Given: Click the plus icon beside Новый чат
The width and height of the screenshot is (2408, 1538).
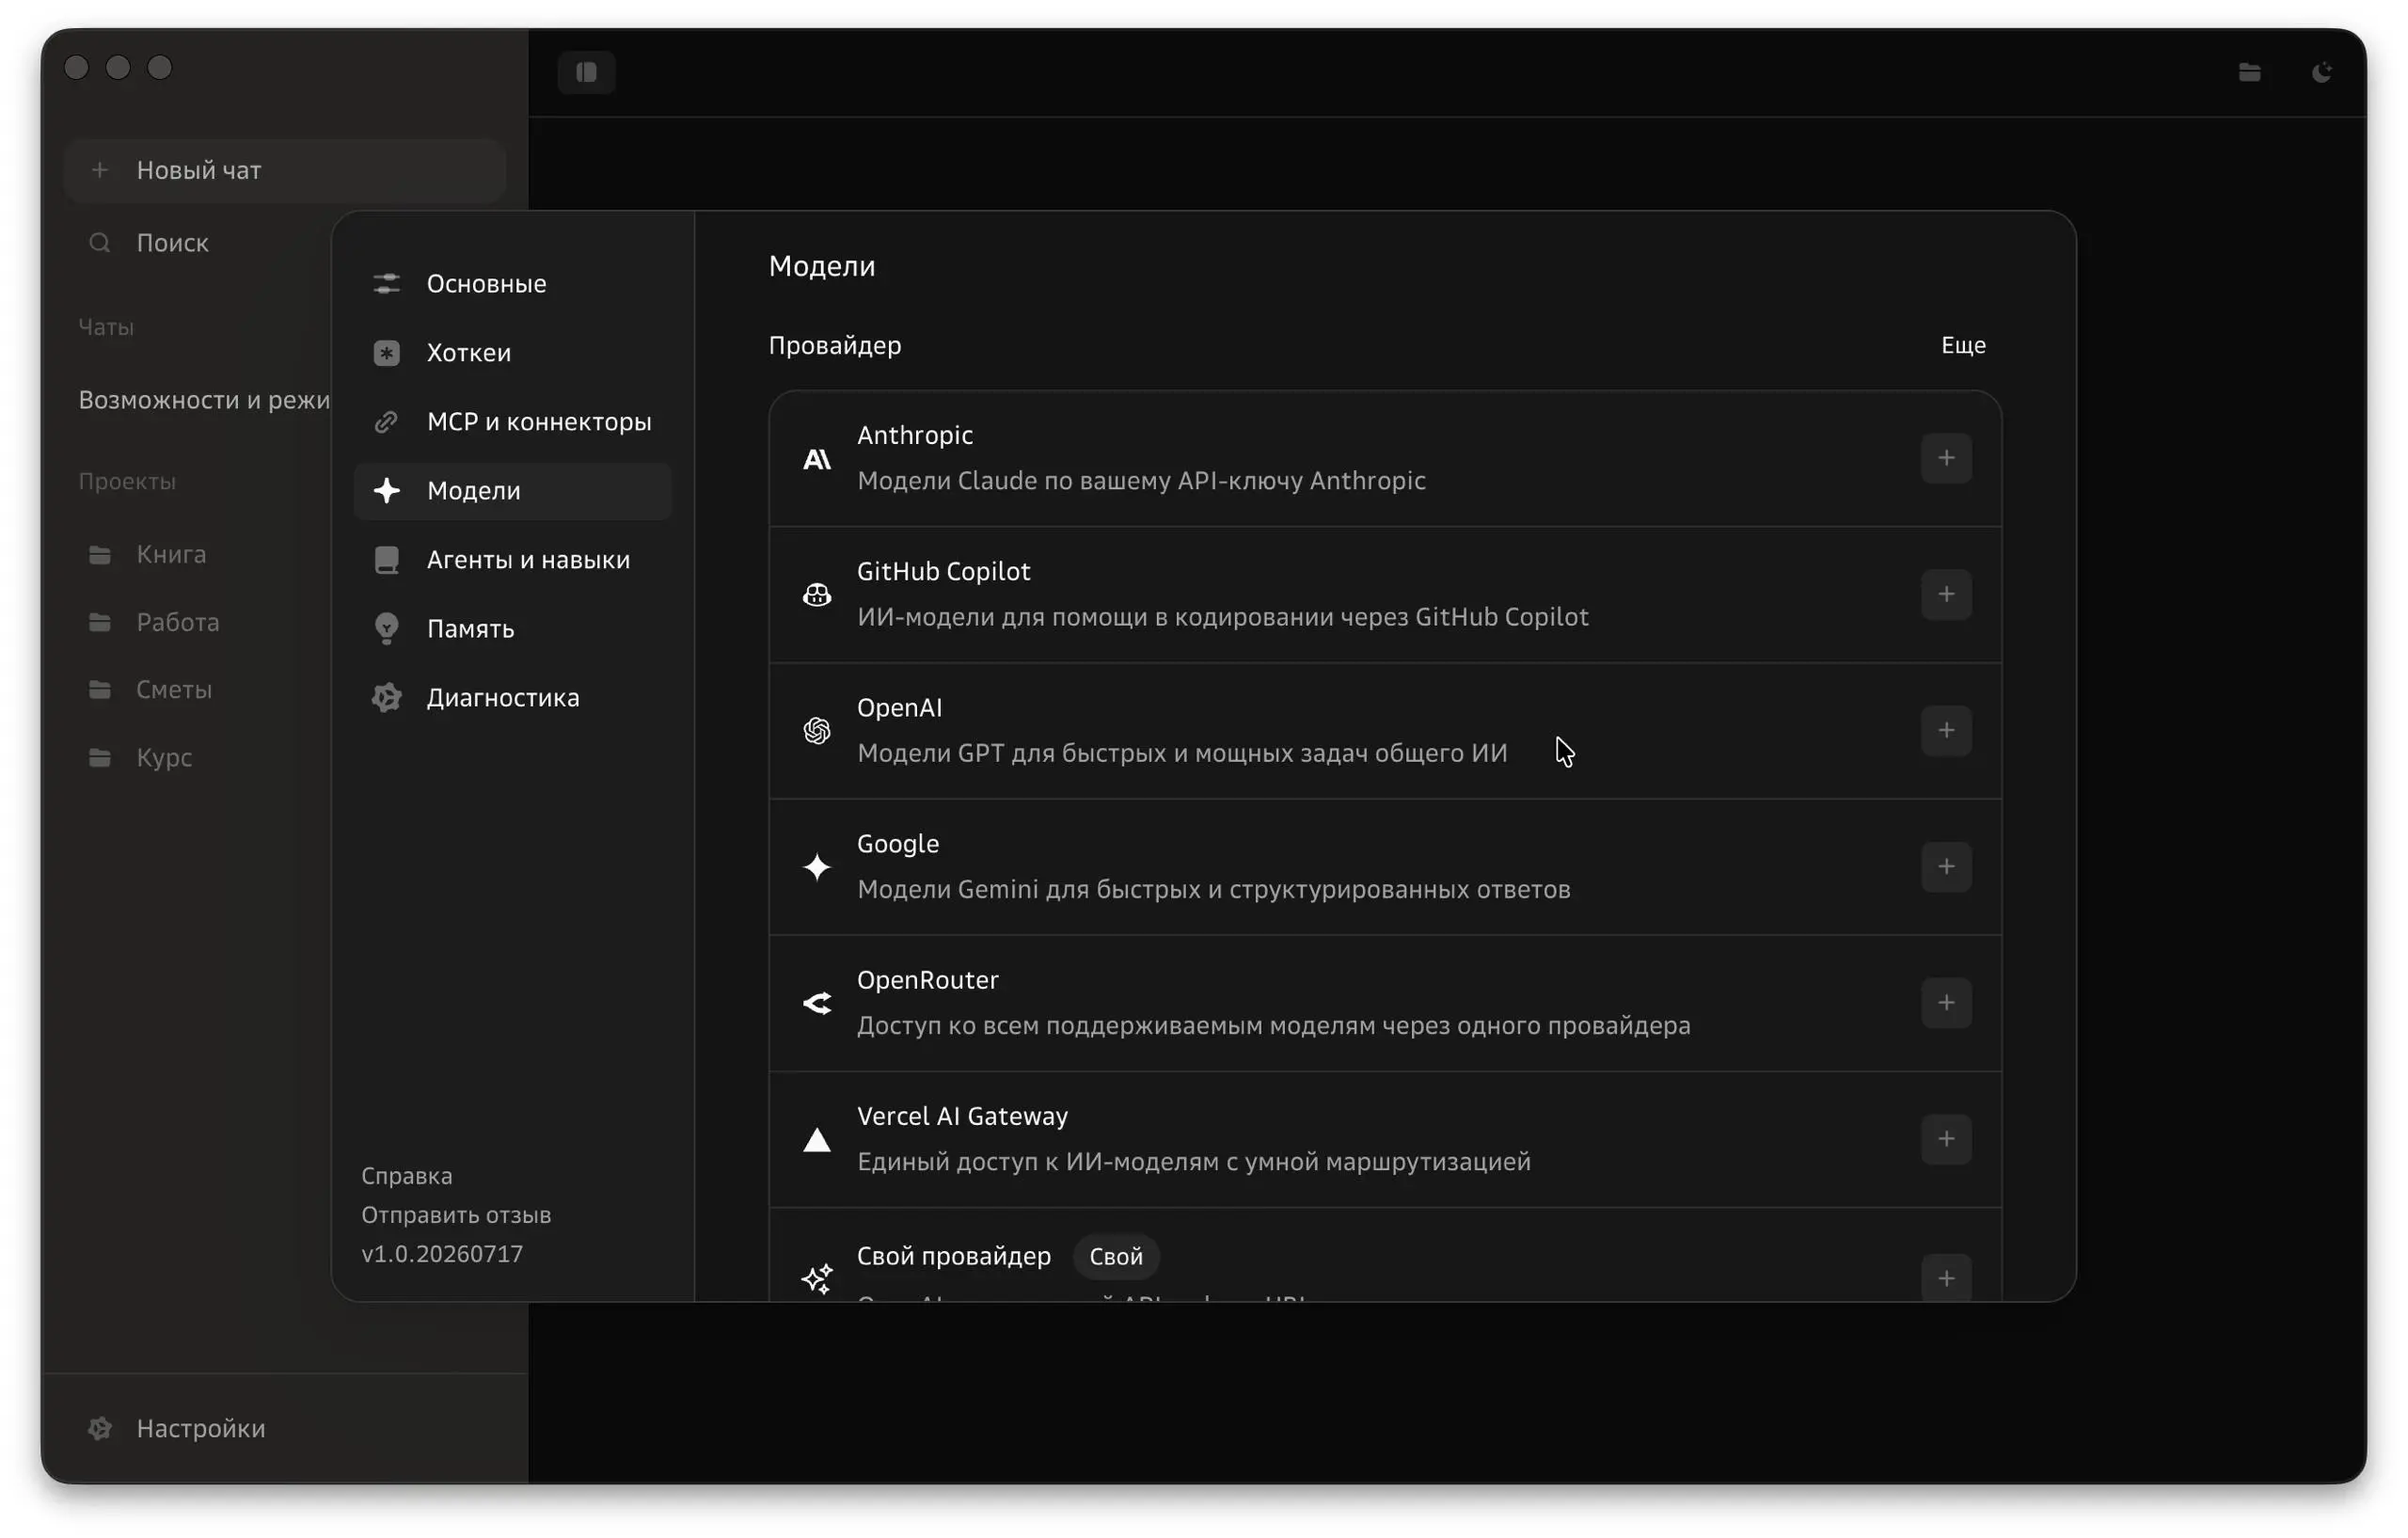Looking at the screenshot, I should 99,170.
